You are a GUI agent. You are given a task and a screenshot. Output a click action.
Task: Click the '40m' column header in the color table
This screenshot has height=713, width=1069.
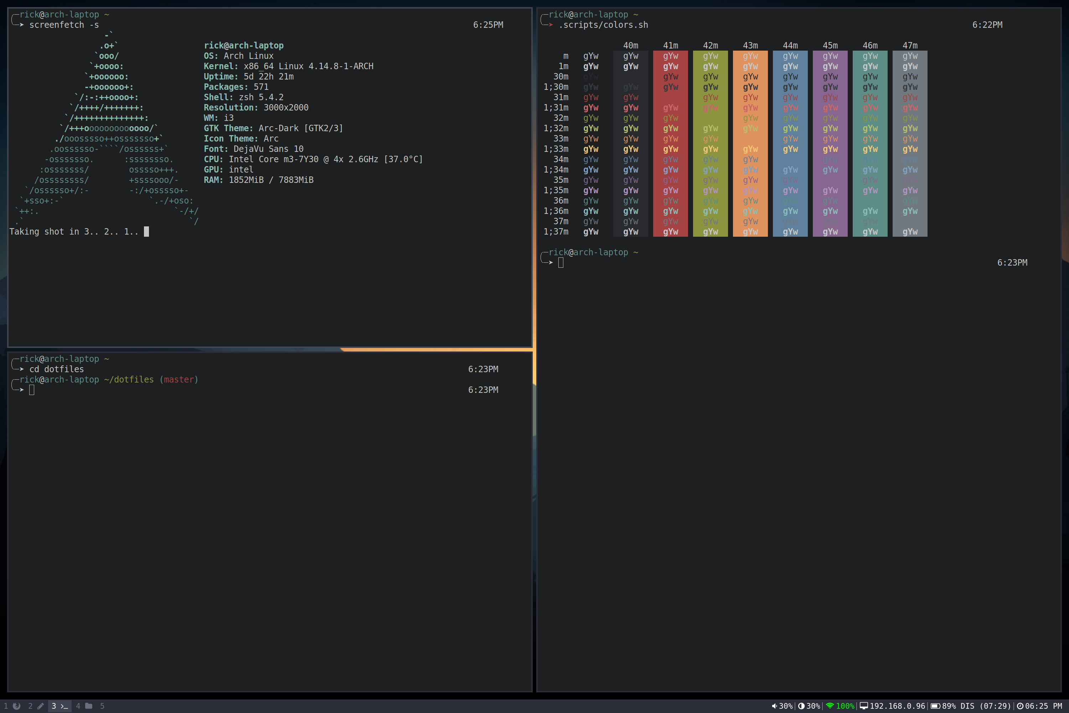pos(630,46)
